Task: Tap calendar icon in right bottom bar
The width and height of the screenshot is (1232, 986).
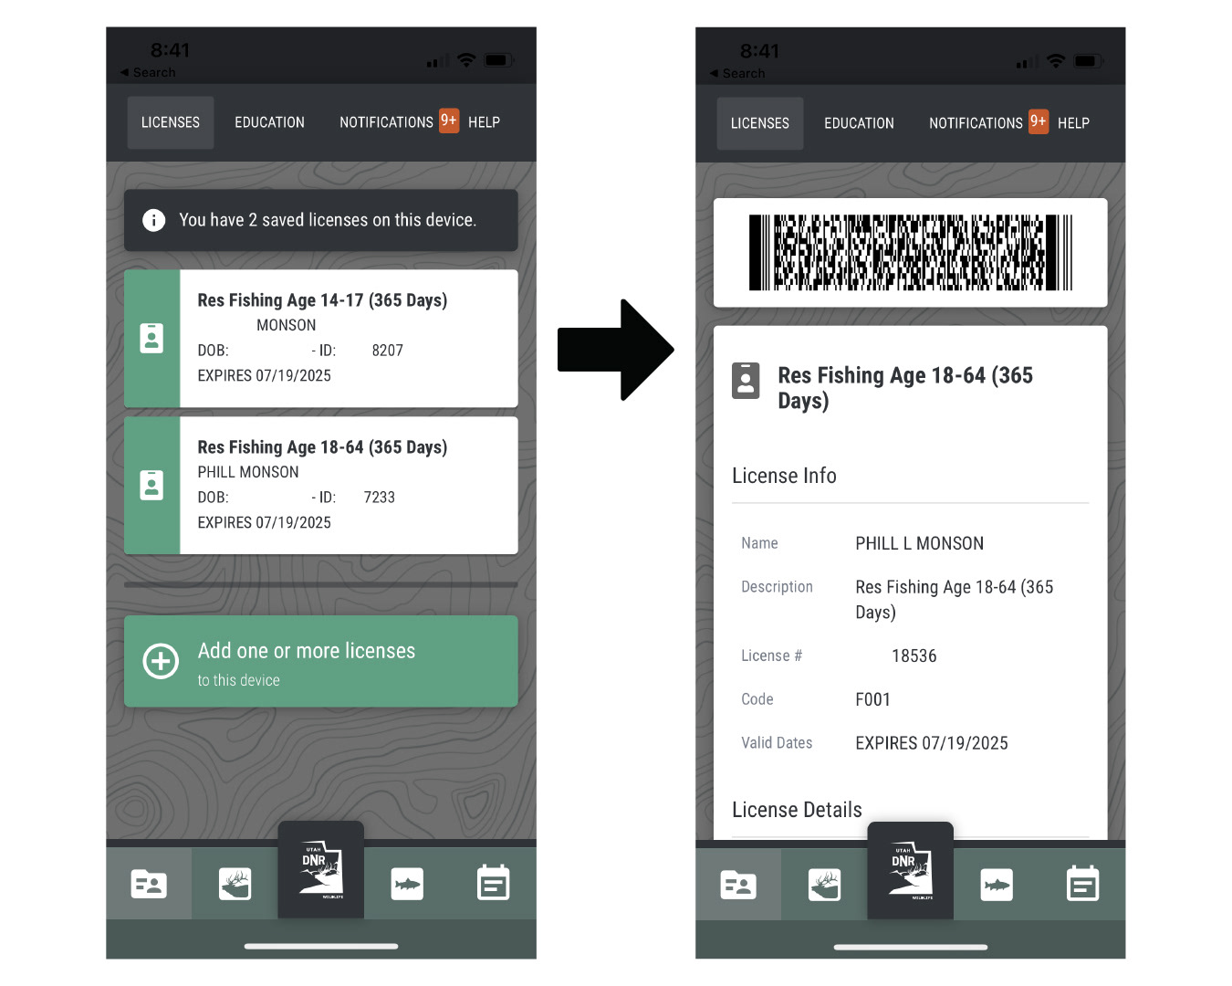Action: [1083, 884]
